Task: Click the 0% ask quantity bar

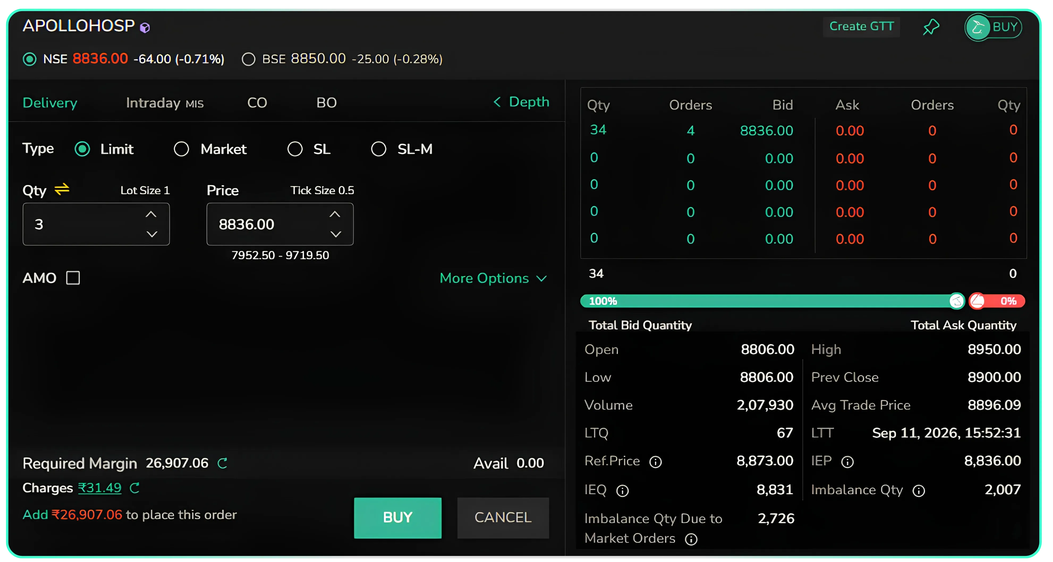Action: click(997, 301)
